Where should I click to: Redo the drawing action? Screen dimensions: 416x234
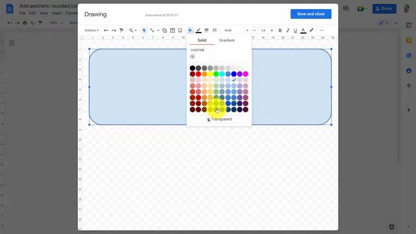point(114,31)
